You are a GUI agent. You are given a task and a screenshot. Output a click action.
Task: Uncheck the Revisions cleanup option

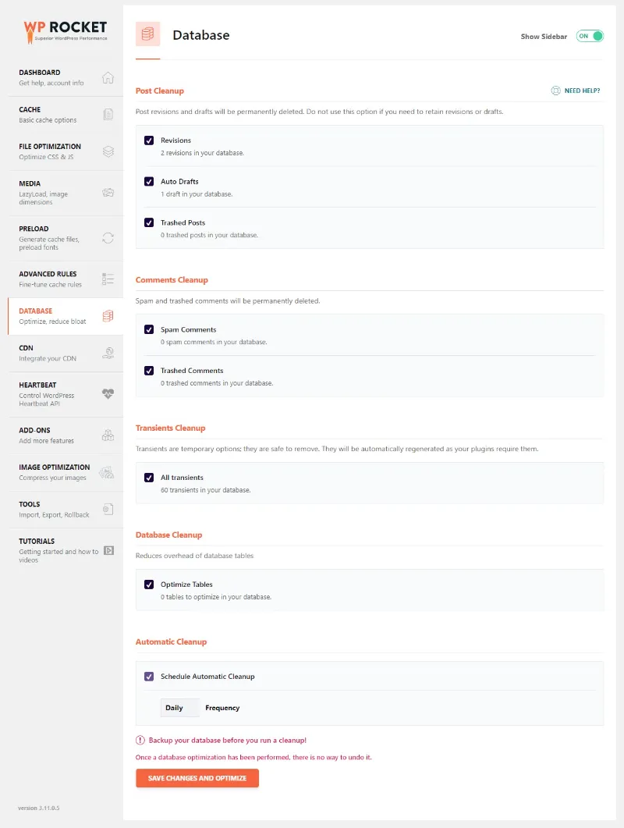coord(149,140)
